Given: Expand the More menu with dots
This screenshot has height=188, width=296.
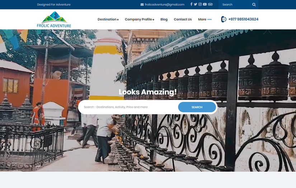Looking at the screenshot, I should (x=205, y=19).
